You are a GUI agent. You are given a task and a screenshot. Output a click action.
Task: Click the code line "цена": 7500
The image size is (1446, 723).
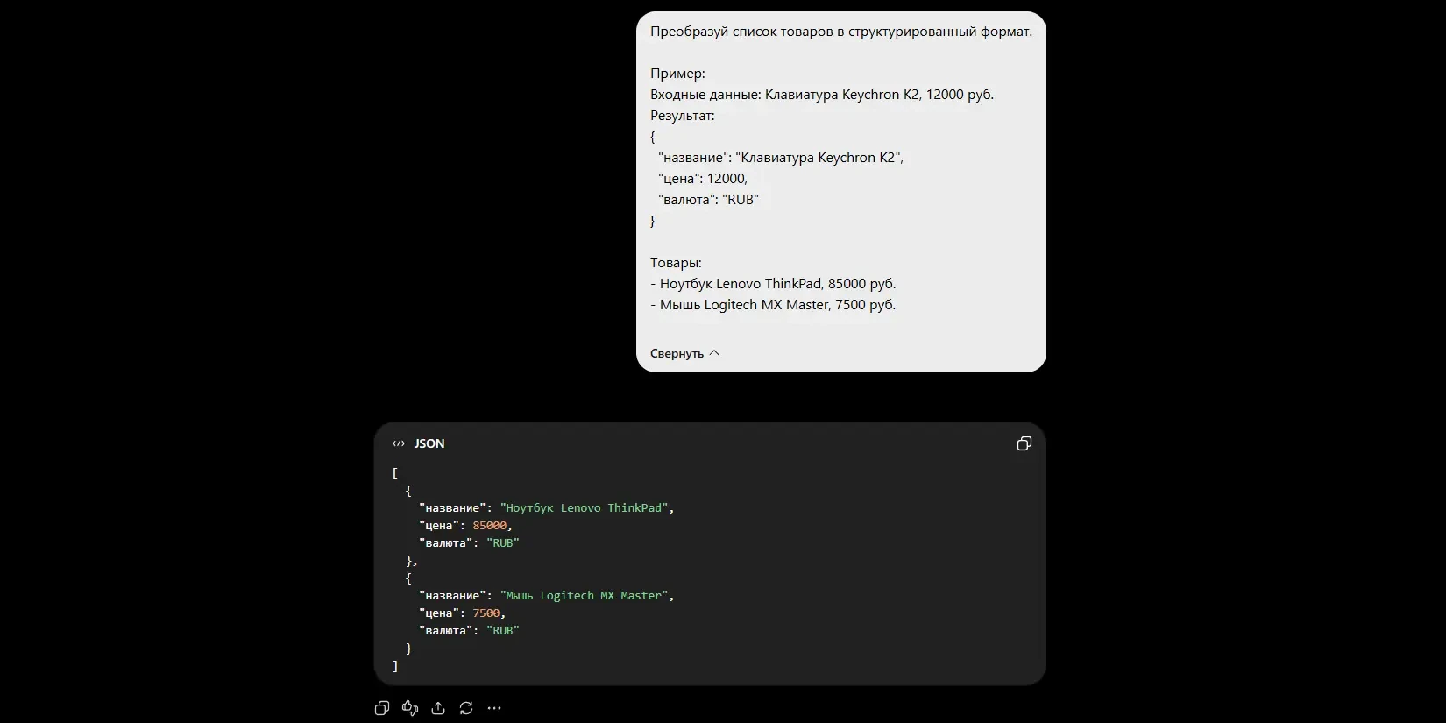point(463,613)
